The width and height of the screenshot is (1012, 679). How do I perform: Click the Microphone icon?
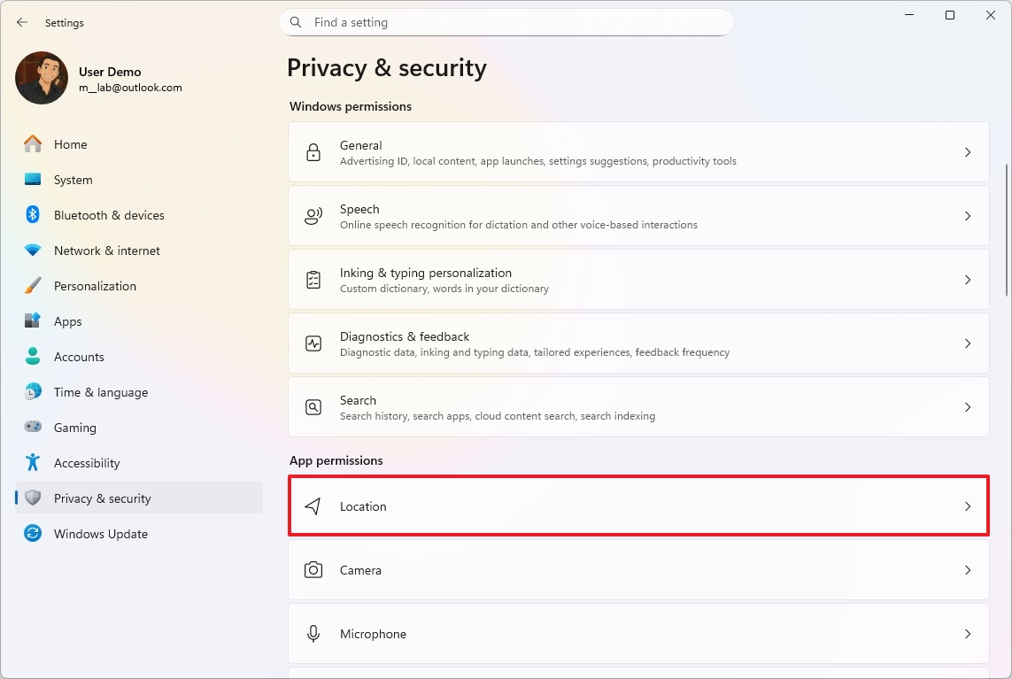(313, 634)
